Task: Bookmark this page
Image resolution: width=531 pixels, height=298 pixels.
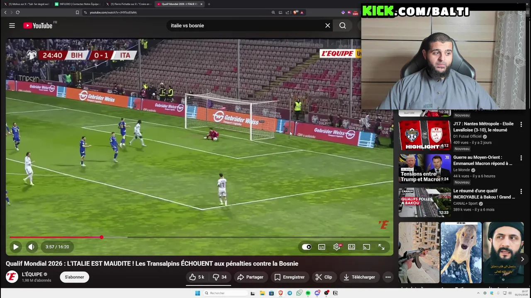Action: tap(77, 12)
